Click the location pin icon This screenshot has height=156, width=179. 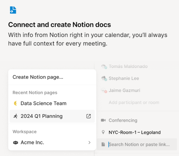pos(103,132)
